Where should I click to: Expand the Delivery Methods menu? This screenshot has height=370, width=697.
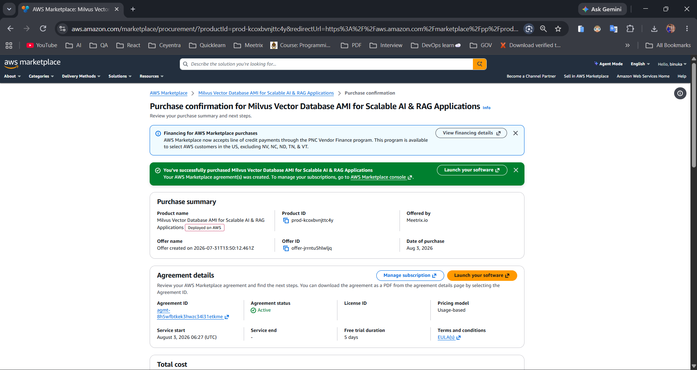click(81, 76)
